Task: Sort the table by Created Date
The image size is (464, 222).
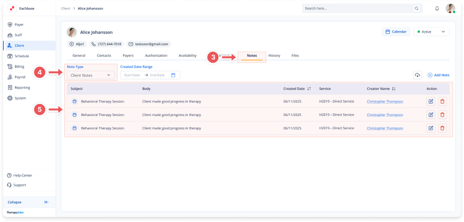Action: (x=309, y=89)
